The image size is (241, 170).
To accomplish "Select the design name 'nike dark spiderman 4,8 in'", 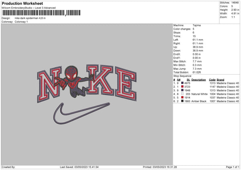I will [x=30, y=18].
